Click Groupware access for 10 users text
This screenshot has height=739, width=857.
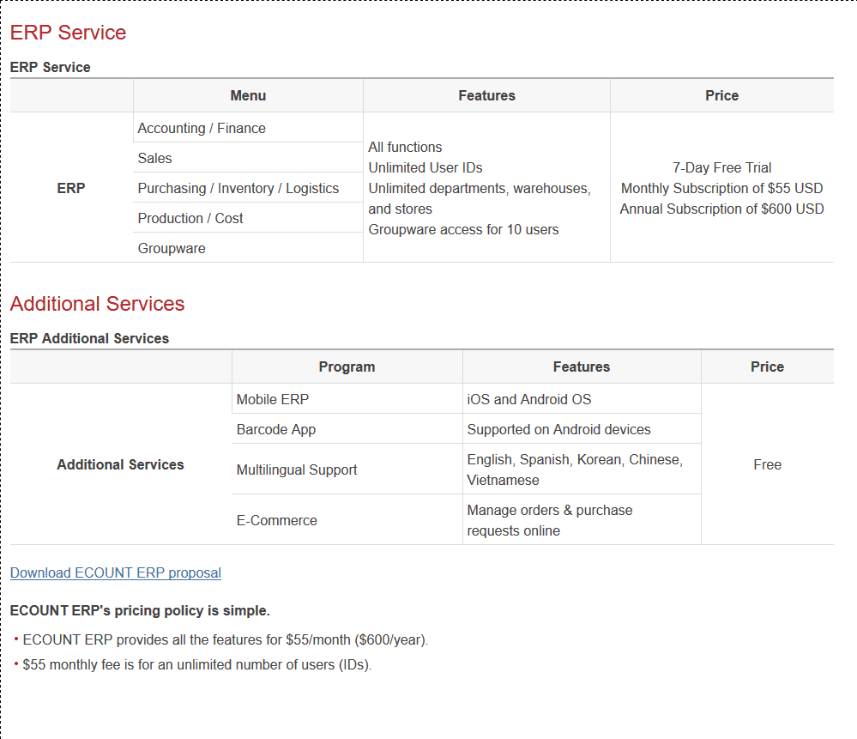click(463, 229)
